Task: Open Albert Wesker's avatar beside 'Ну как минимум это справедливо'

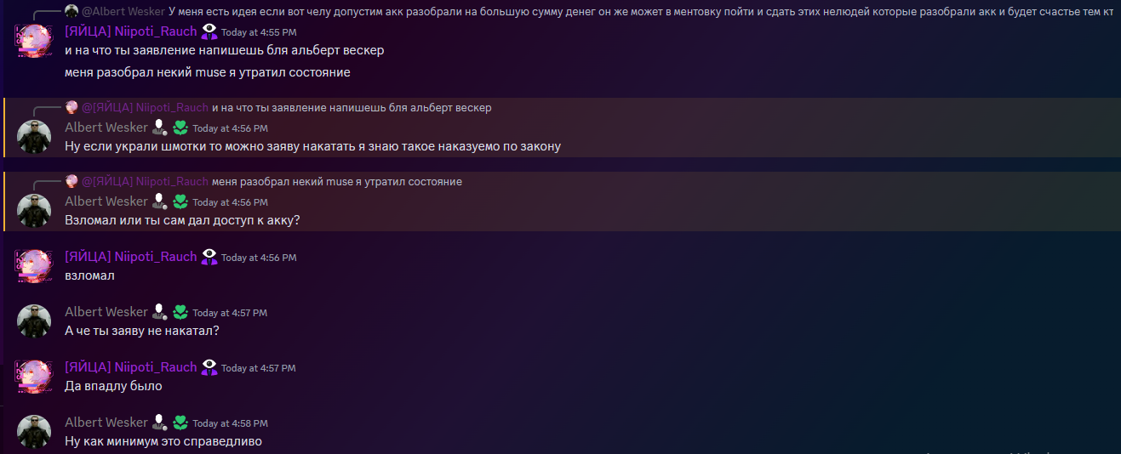Action: tap(35, 432)
